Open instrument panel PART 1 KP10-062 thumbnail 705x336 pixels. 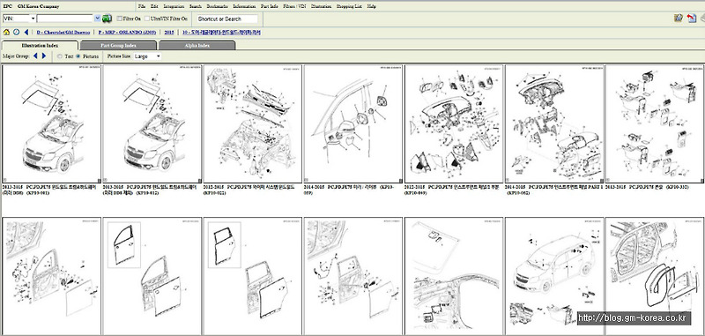click(554, 123)
